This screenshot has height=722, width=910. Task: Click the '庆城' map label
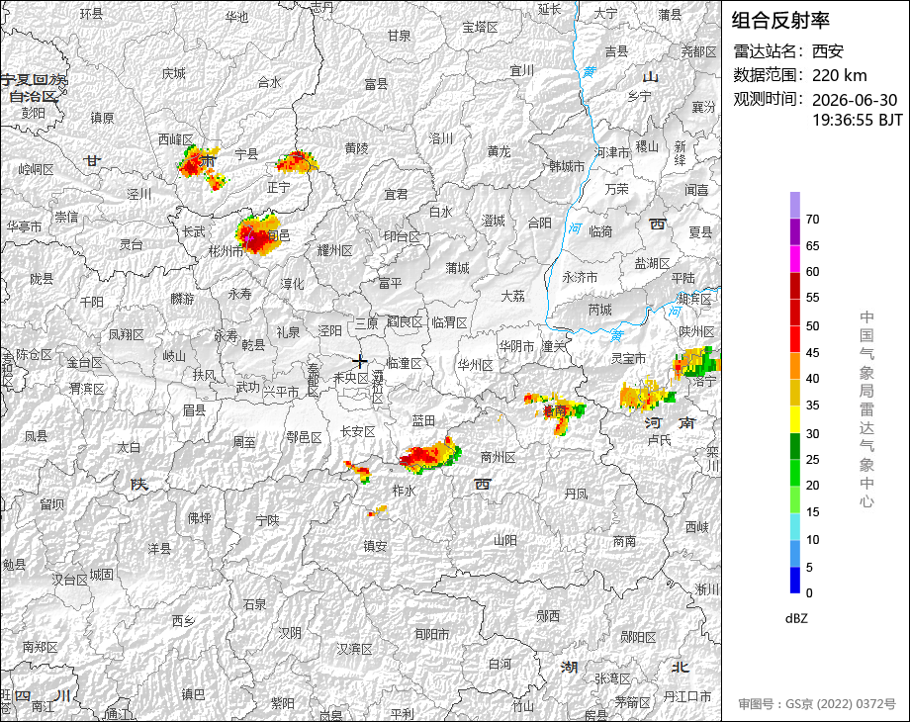click(173, 73)
